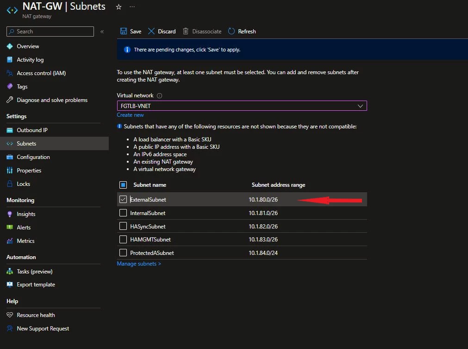The width and height of the screenshot is (468, 349).
Task: Uncheck the ExternalSubnet checkbox
Action: pyautogui.click(x=123, y=199)
